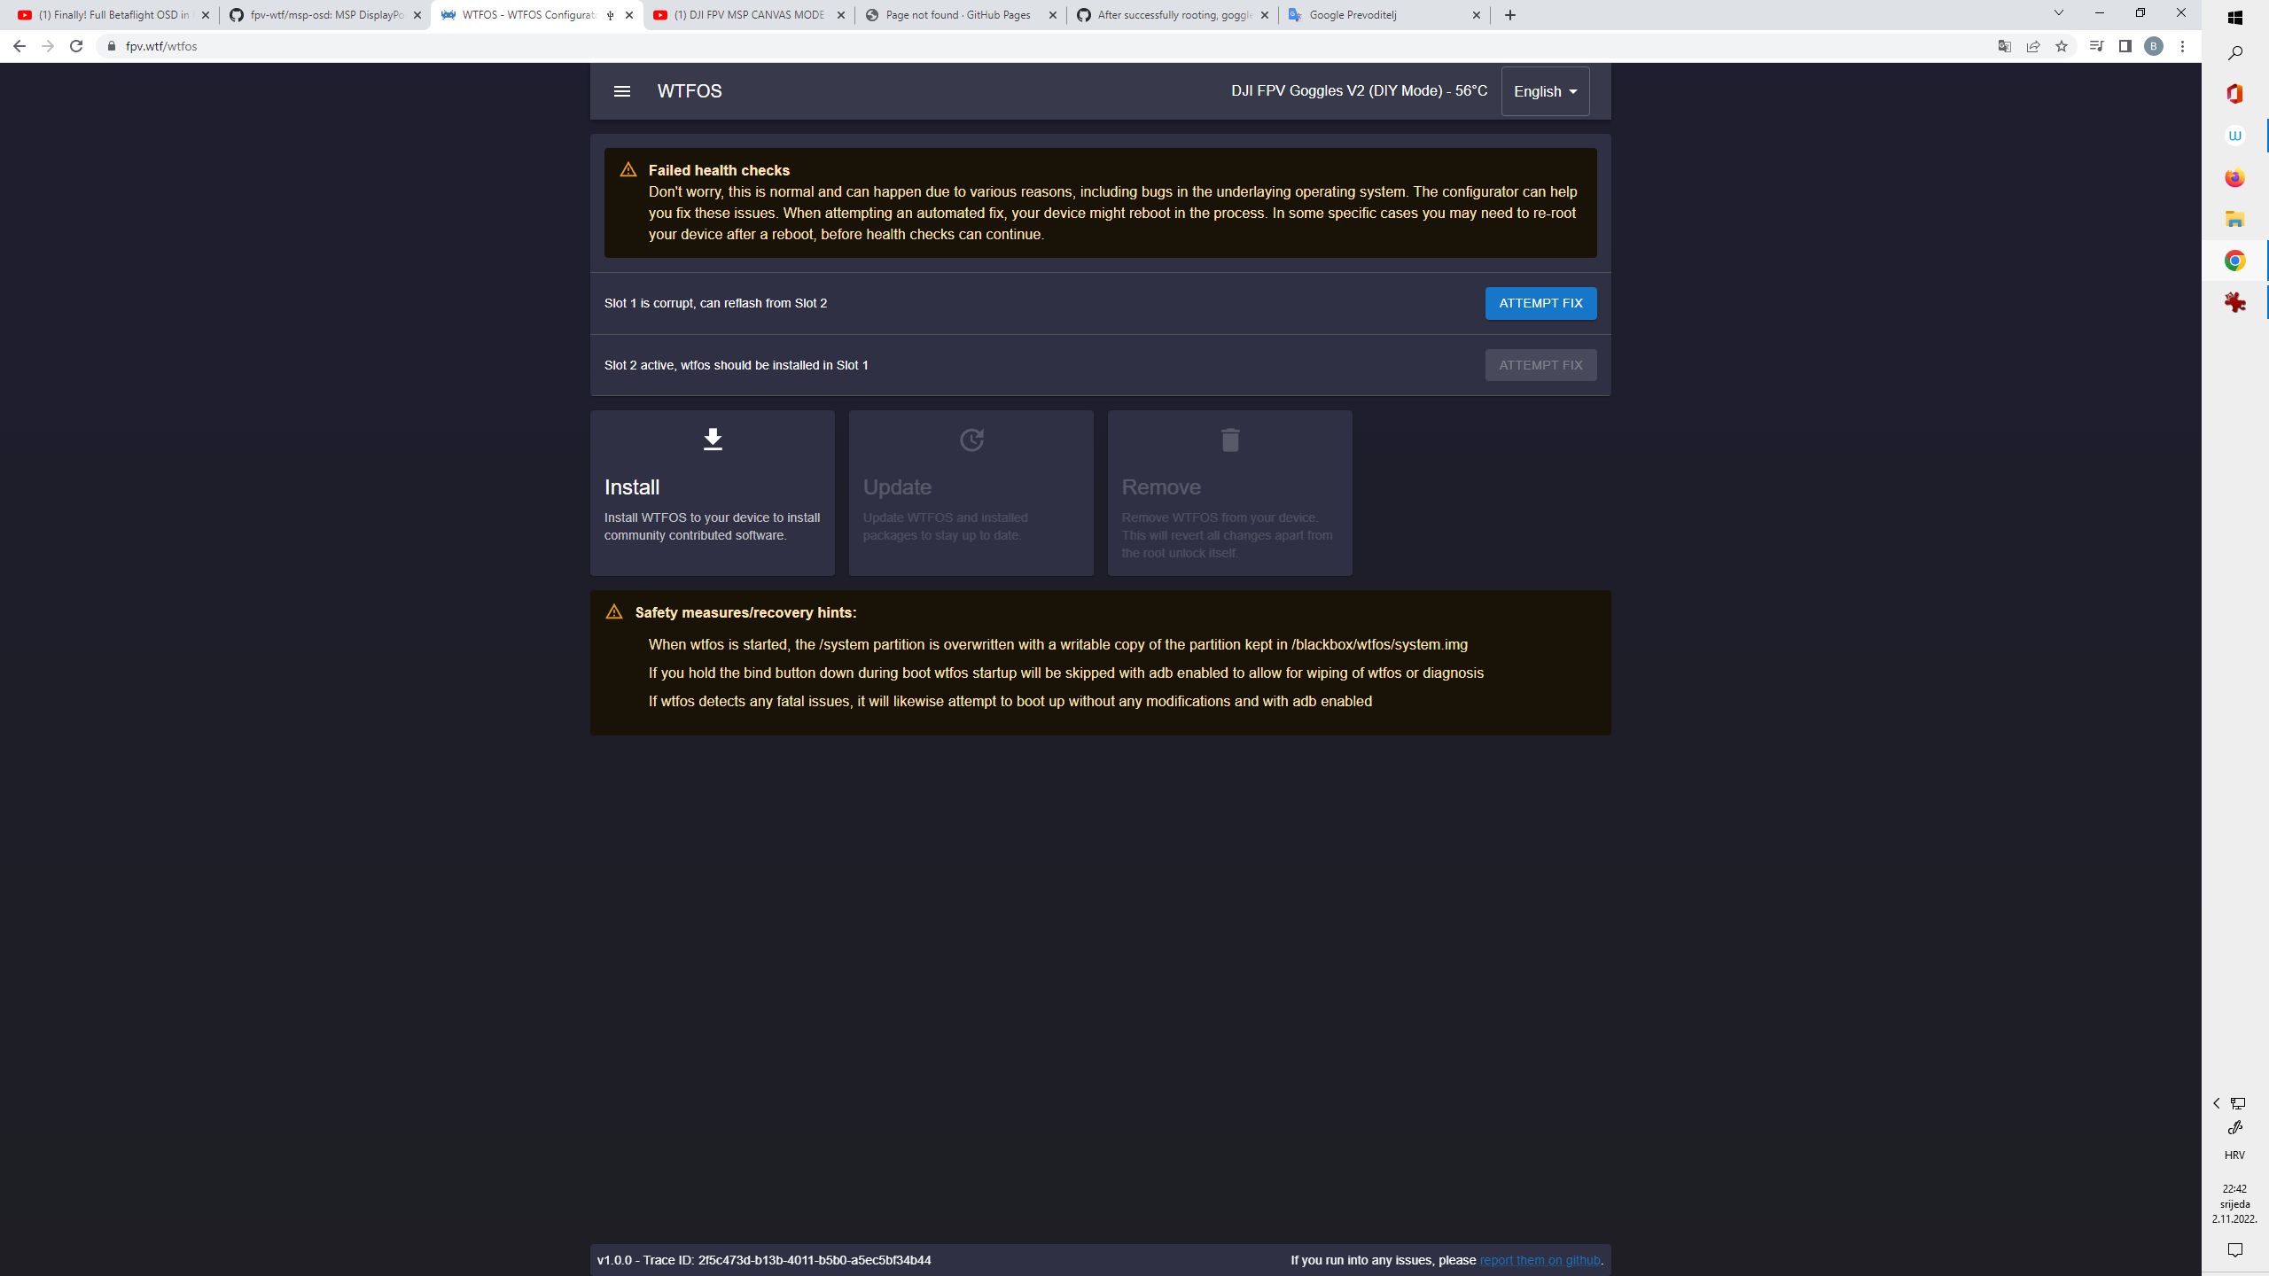Click ATTEMPT FIX for corrupt Slot 1
2269x1276 pixels.
pos(1540,302)
